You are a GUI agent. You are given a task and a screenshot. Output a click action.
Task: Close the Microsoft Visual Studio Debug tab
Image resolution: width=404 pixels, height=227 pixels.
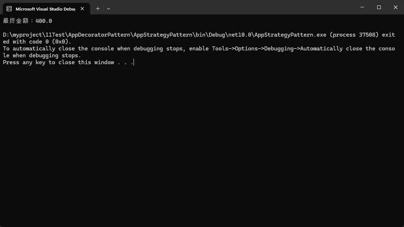[x=82, y=9]
